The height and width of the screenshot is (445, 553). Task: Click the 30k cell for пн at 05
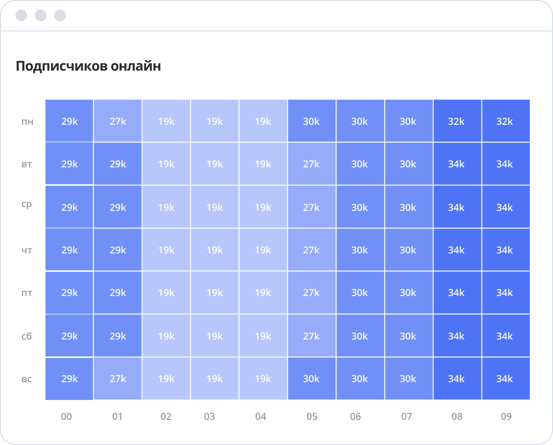point(312,121)
